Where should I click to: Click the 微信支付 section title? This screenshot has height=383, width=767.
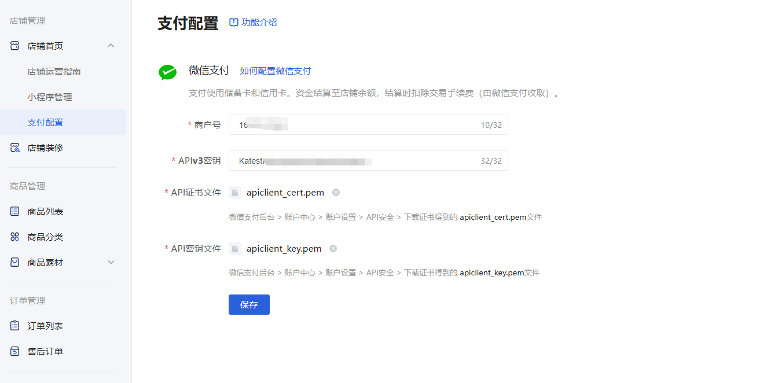pos(209,71)
